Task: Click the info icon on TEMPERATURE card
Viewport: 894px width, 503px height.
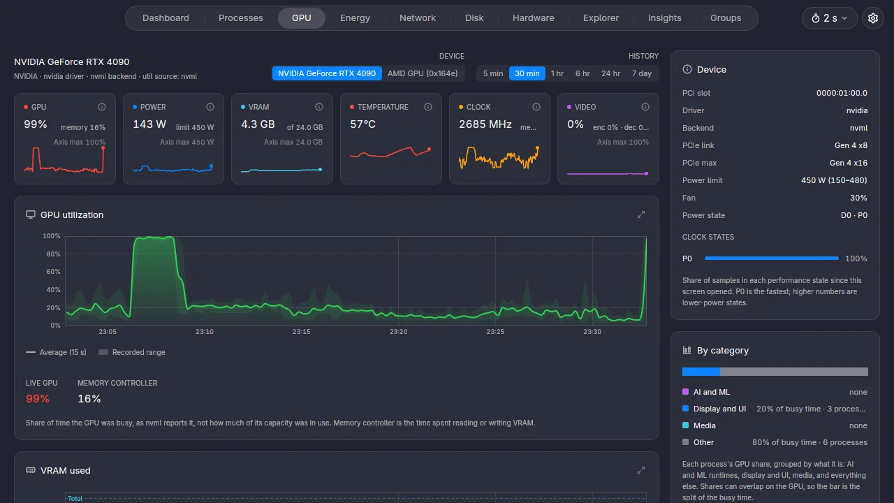Action: tap(427, 107)
